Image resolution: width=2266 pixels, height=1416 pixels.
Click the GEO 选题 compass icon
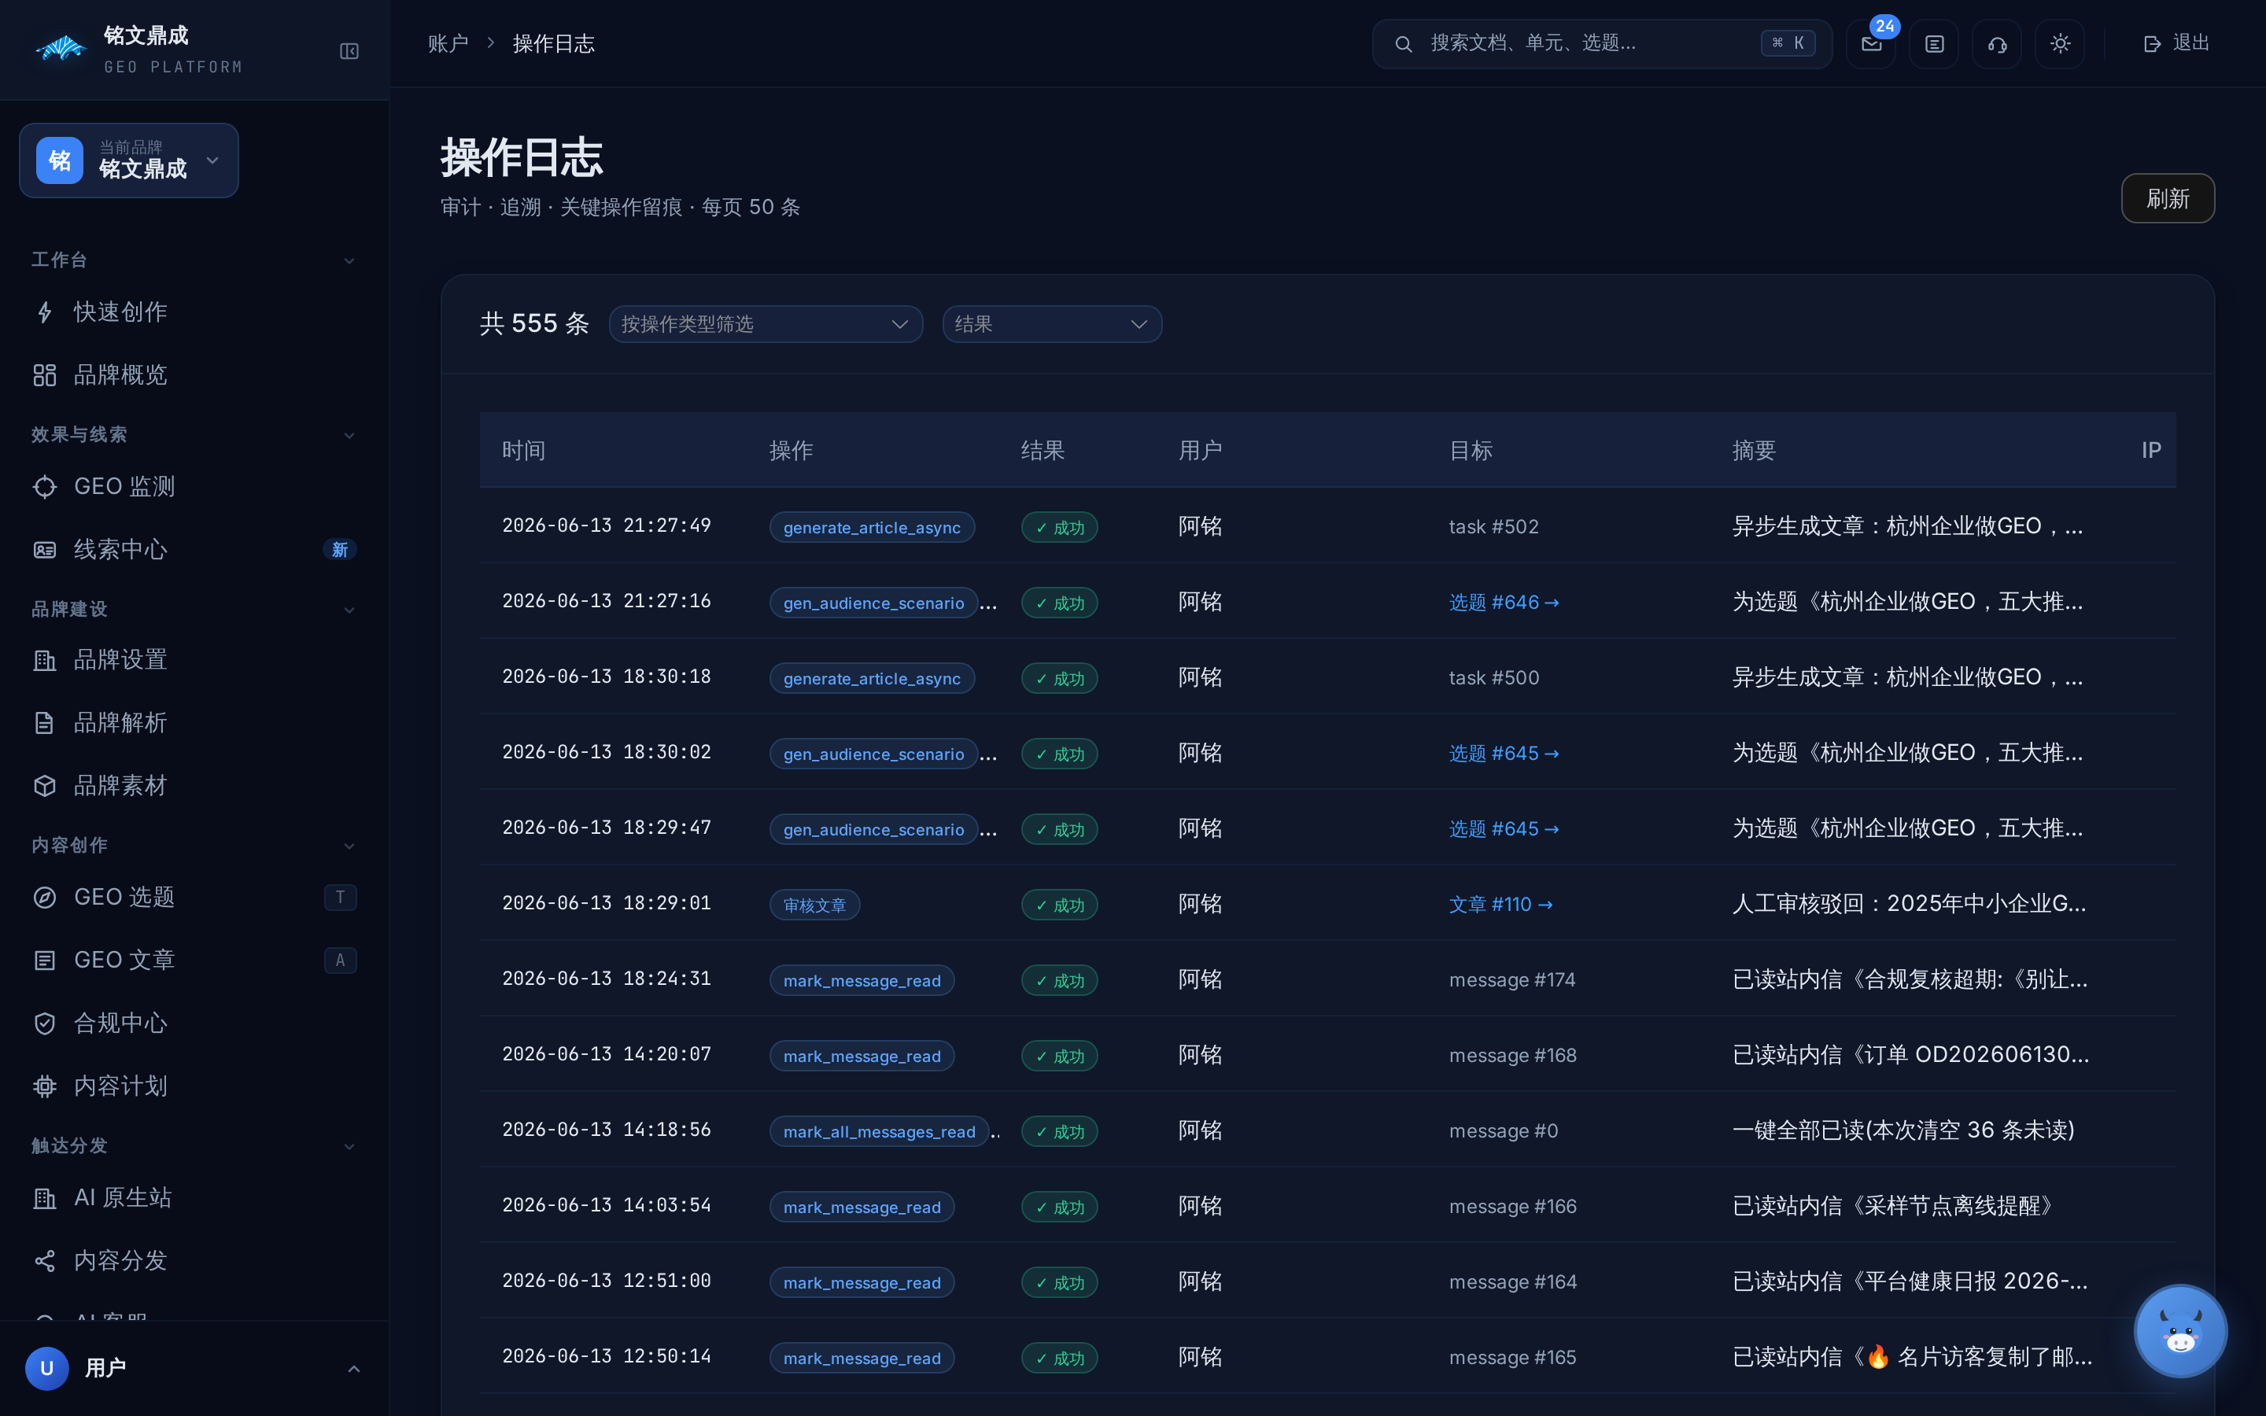[44, 897]
